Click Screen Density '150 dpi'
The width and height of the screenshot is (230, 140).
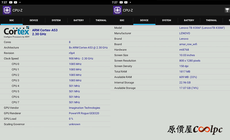(x=184, y=66)
